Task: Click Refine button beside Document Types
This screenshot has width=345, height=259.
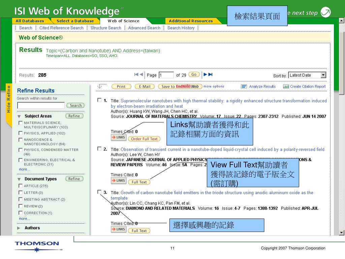Action: pyautogui.click(x=74, y=179)
